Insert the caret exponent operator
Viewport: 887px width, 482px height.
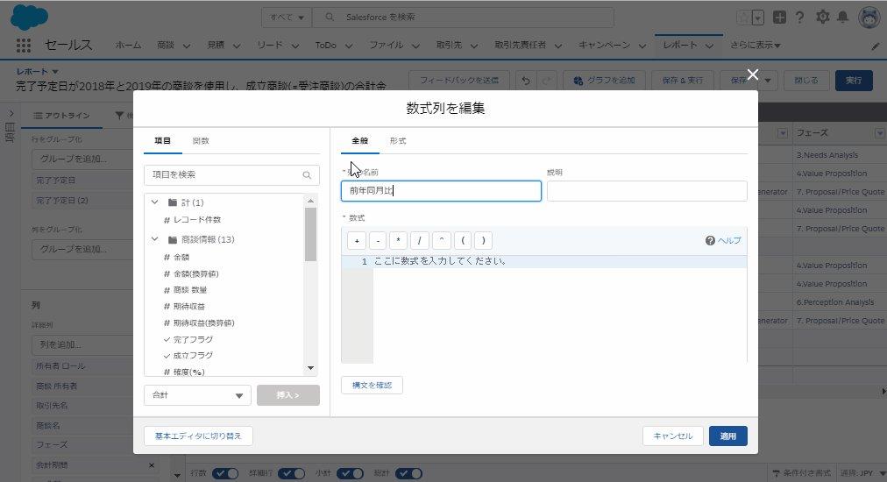(x=441, y=240)
